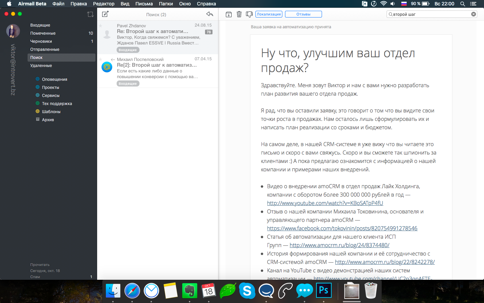484x303 pixels.
Task: Delete the message using trash icon
Action: click(239, 14)
